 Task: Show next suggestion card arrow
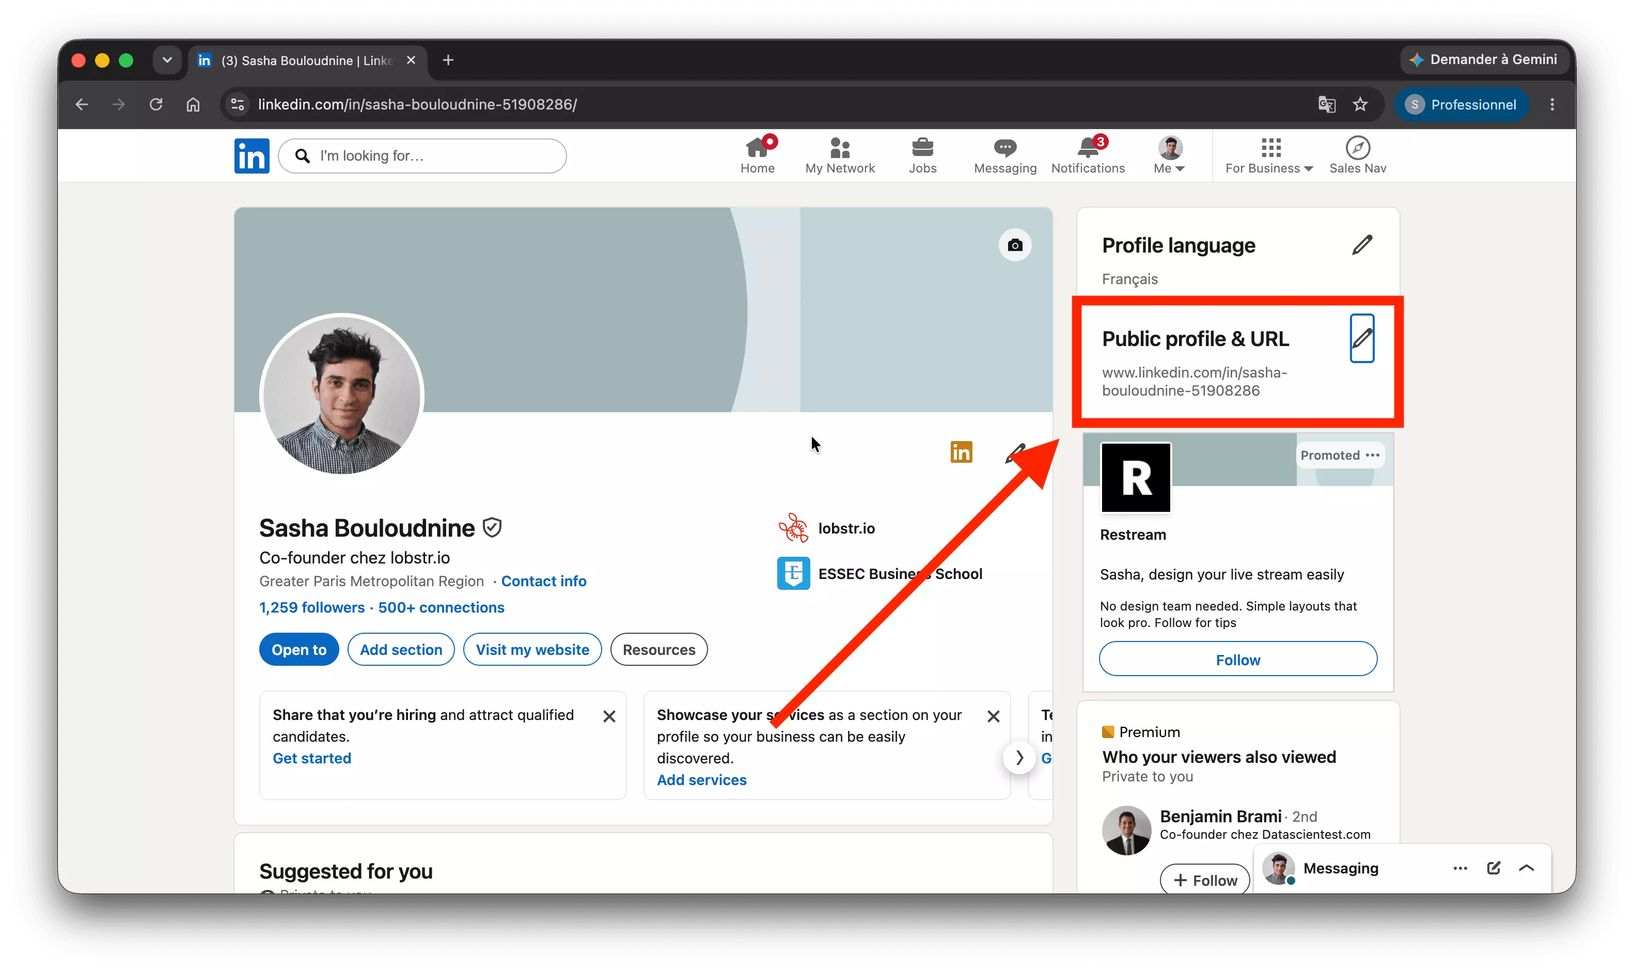pyautogui.click(x=1019, y=758)
